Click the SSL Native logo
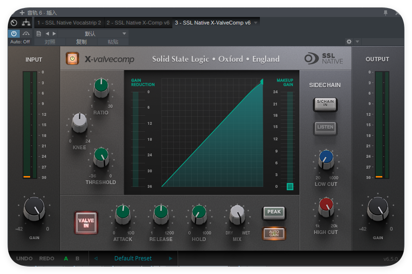 click(324, 58)
